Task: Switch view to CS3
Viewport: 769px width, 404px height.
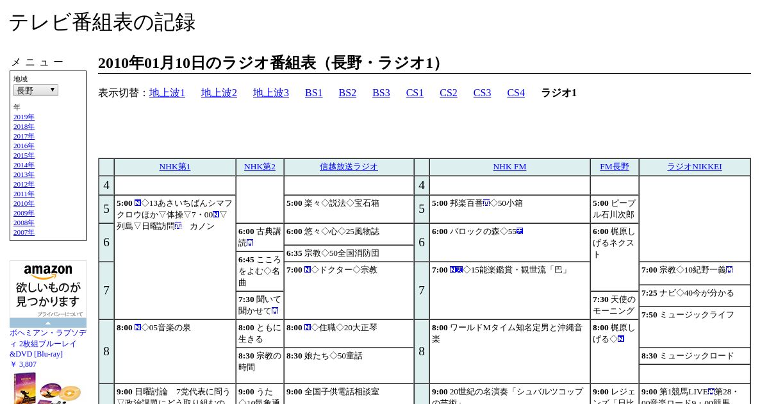Action: [x=482, y=93]
